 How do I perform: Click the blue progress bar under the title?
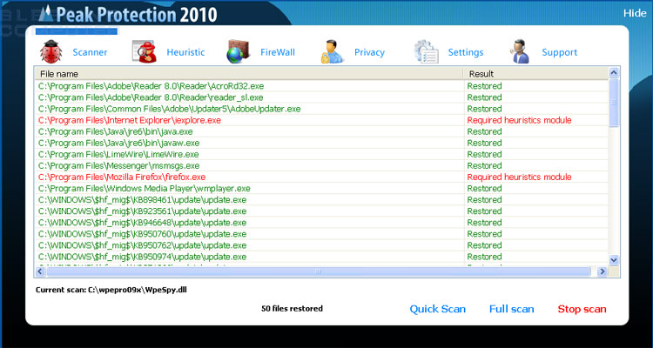(77, 31)
